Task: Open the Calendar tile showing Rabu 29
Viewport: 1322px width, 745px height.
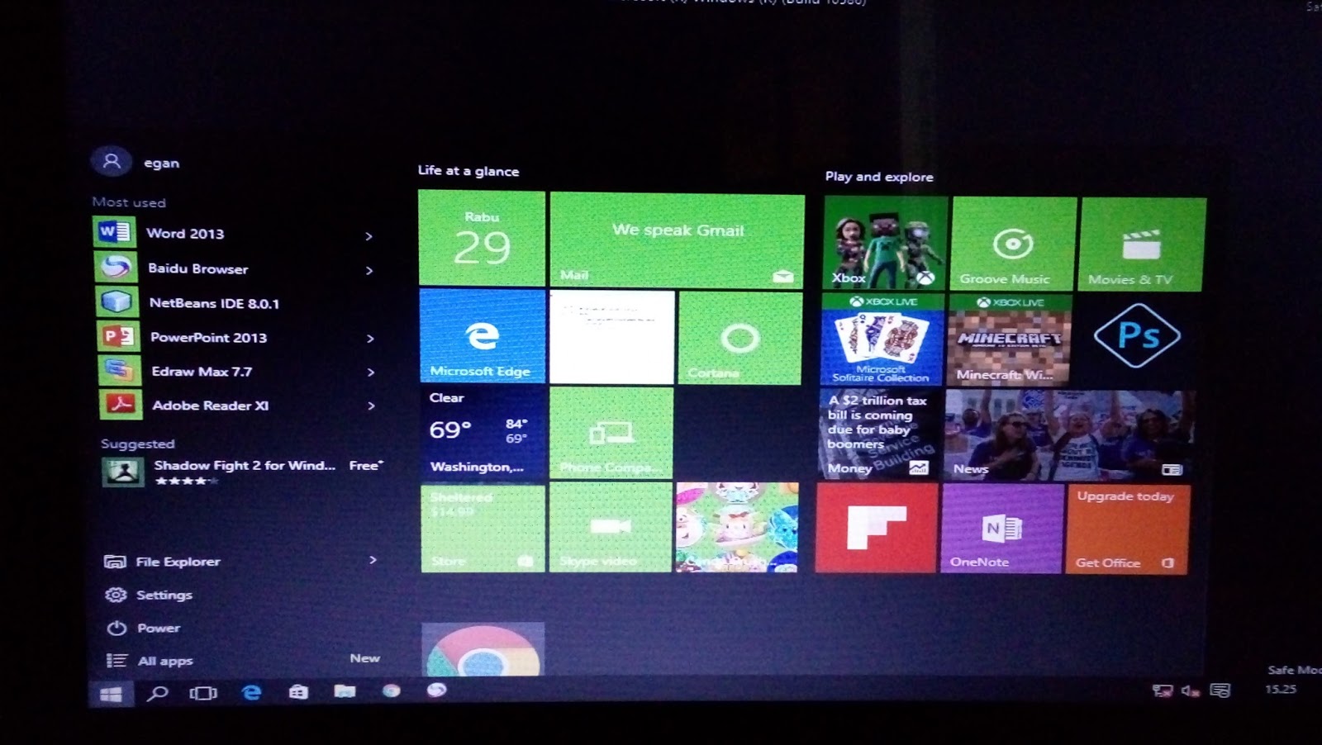Action: click(x=482, y=238)
